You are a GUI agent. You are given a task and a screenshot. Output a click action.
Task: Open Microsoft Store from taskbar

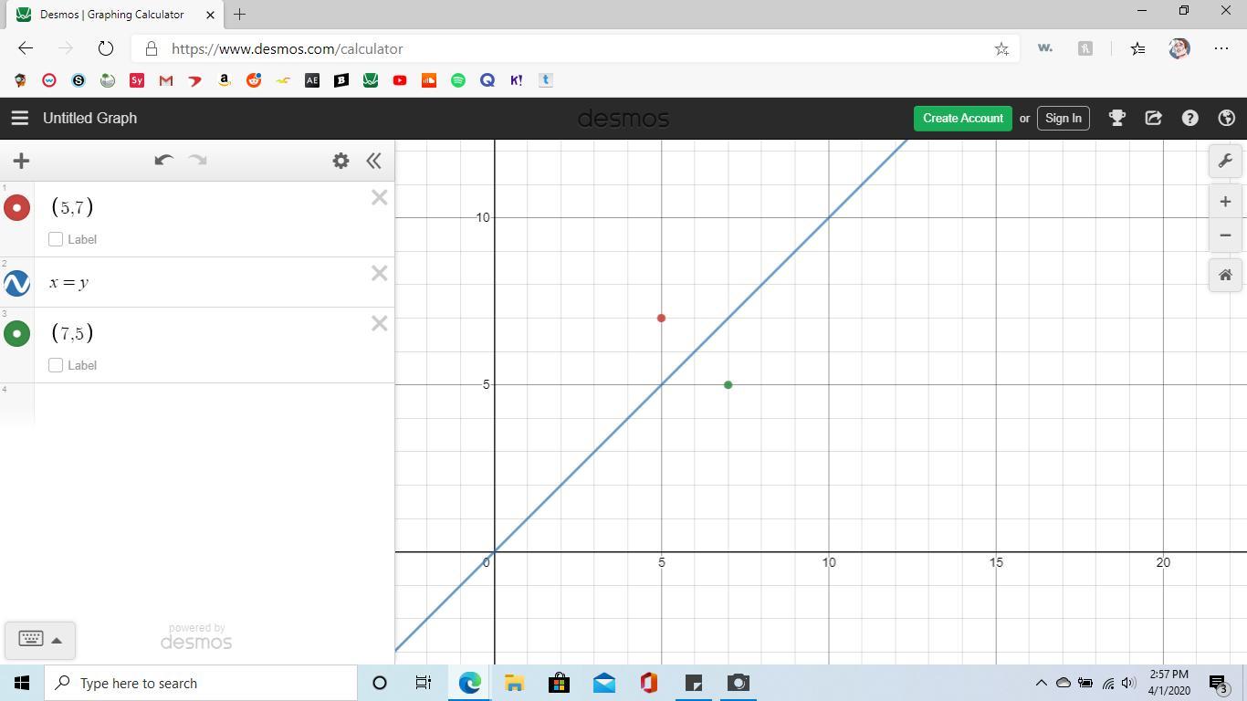pos(559,683)
